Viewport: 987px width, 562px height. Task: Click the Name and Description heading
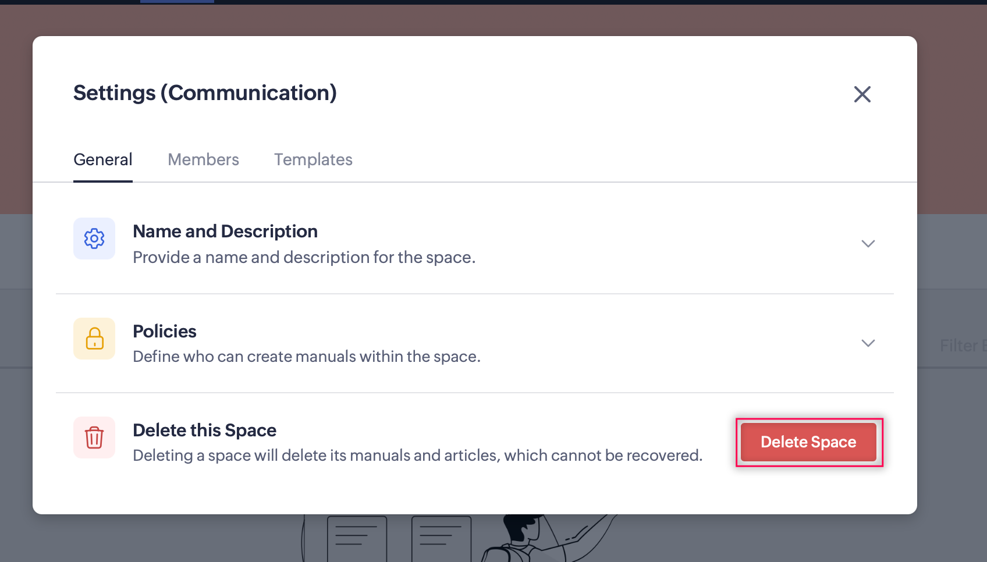coord(225,232)
